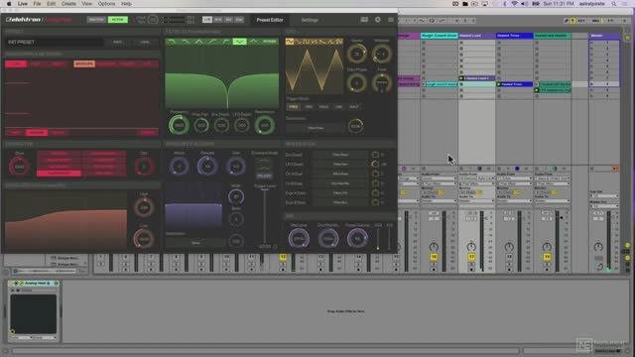The height and width of the screenshot is (357, 635).
Task: Set LFO trigger mode to FREE
Action: tap(294, 107)
